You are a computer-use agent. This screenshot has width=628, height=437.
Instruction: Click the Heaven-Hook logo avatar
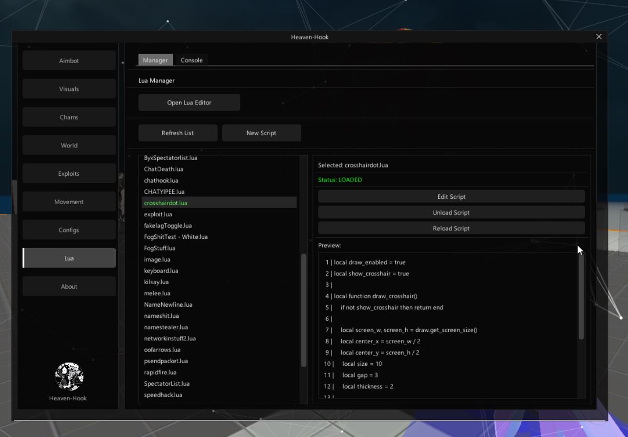click(x=69, y=376)
